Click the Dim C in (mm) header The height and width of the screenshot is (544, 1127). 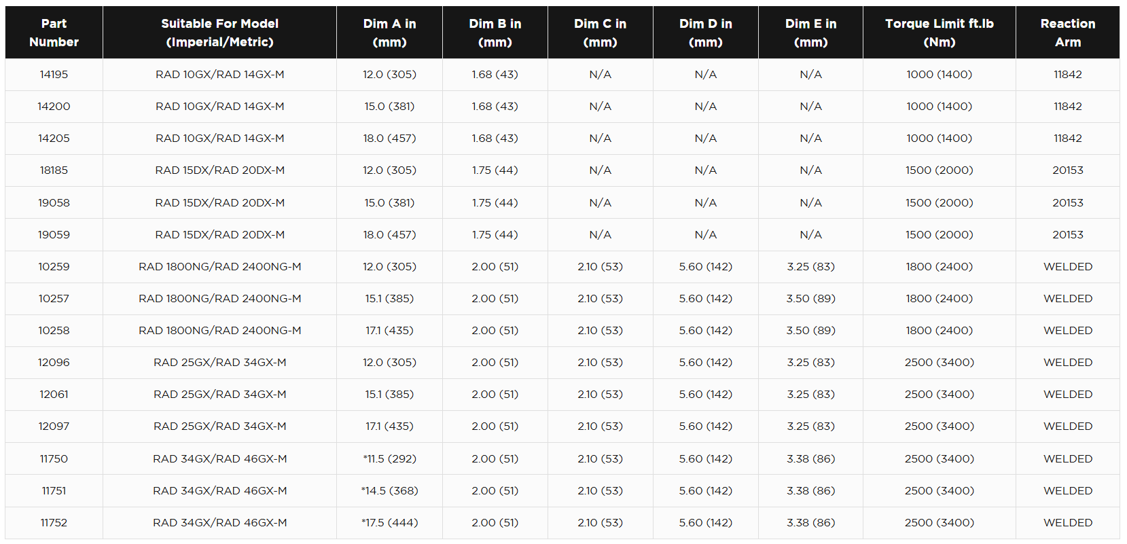tap(600, 33)
